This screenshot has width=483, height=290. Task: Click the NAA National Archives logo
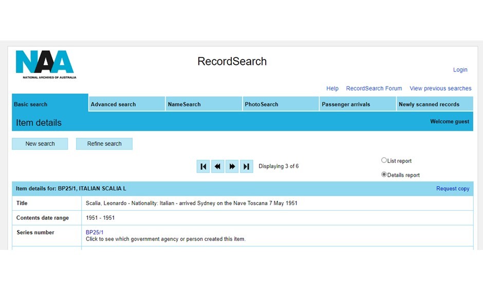pos(46,64)
